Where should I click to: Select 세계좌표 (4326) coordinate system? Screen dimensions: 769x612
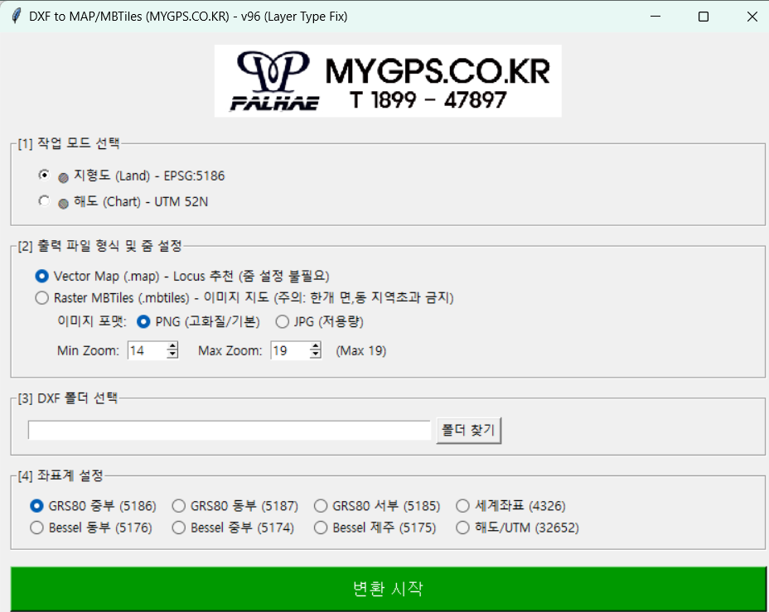click(x=463, y=506)
